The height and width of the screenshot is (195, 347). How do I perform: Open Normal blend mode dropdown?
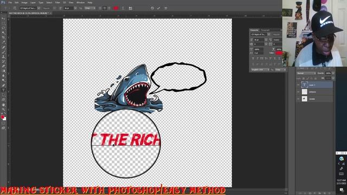[306, 73]
